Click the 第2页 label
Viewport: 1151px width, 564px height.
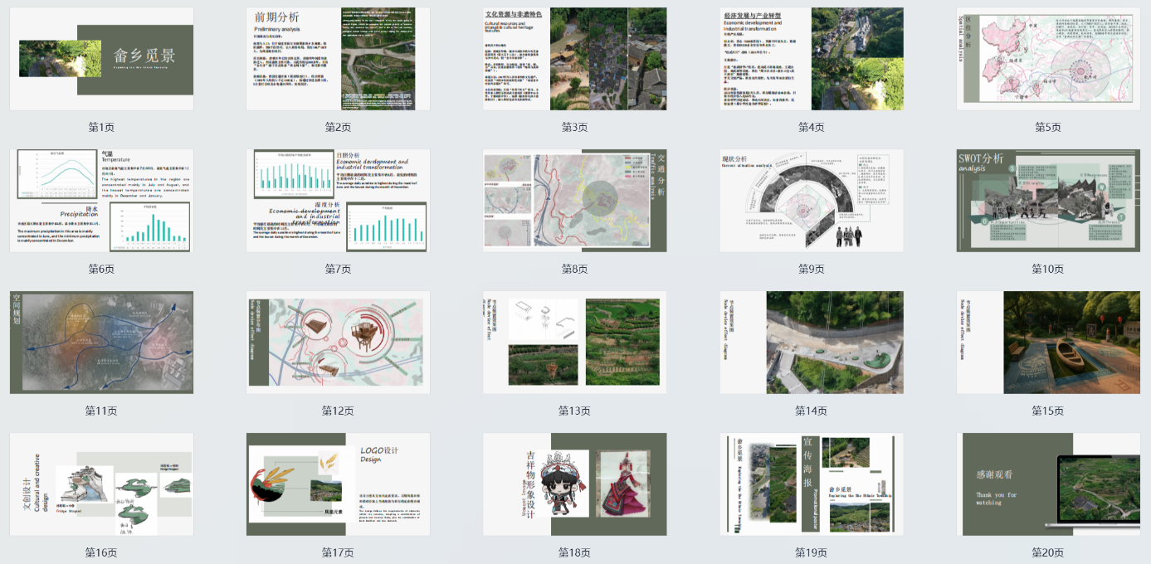point(338,128)
